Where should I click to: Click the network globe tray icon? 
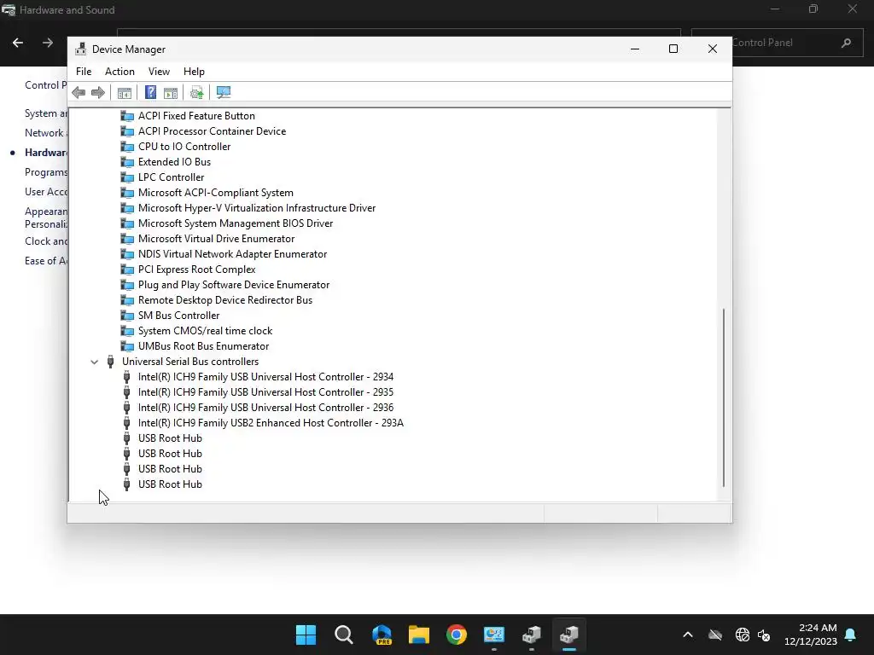742,635
